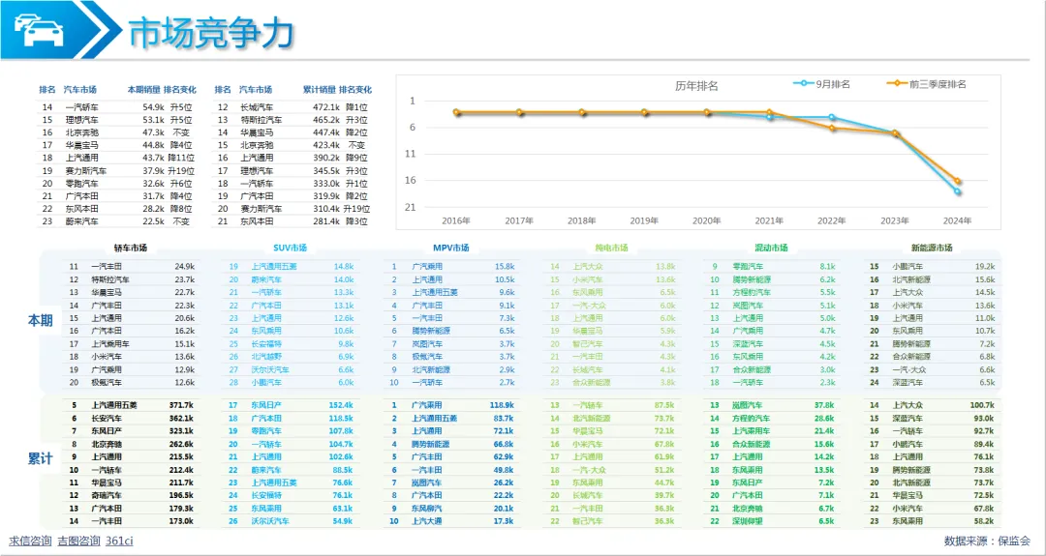Select the 新能源市场 column header
The image size is (1046, 556).
(x=932, y=248)
